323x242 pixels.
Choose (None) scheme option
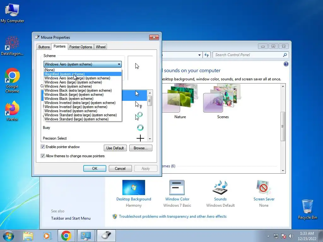click(83, 70)
